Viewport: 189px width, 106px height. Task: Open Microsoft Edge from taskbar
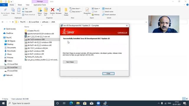[x=71, y=103]
